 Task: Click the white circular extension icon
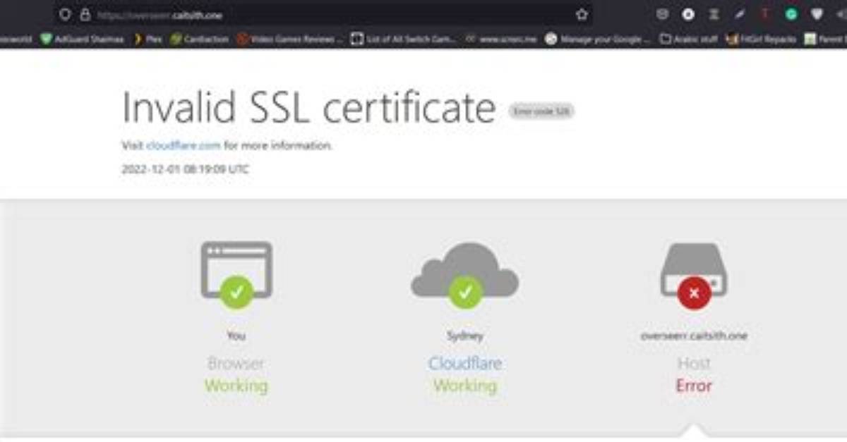tap(687, 14)
